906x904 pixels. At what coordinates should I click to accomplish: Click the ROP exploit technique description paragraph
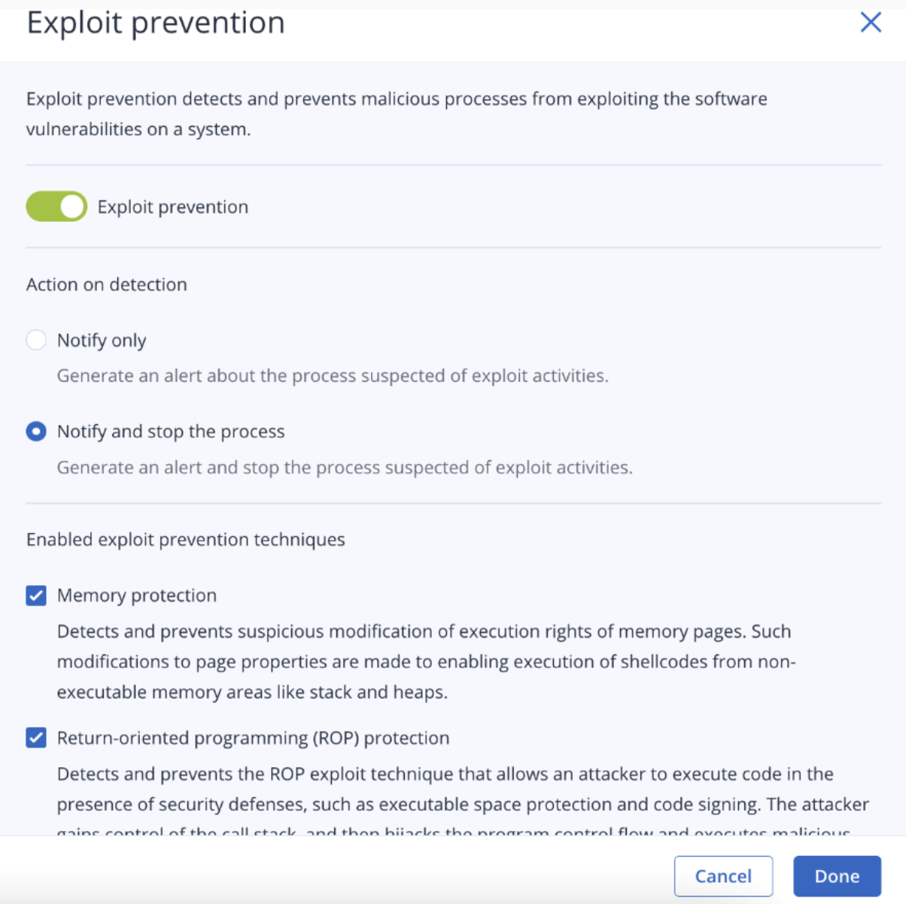pos(462,790)
